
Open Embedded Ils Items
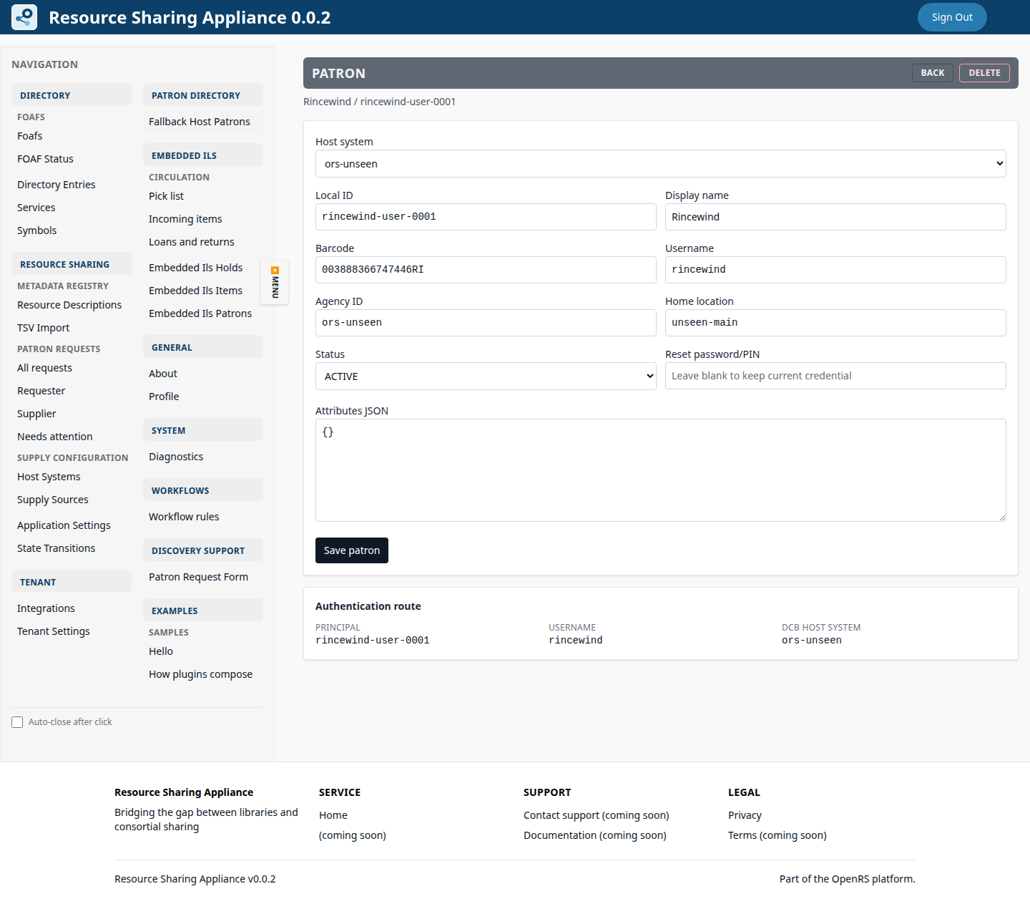tap(195, 291)
